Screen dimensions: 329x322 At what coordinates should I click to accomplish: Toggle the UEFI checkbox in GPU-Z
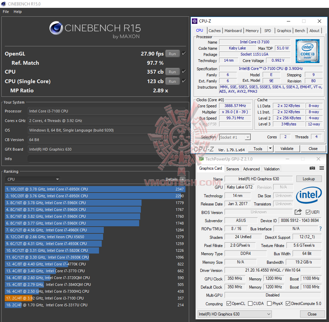[x=308, y=212]
